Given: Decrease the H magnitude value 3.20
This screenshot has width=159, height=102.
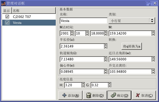Looking at the screenshot, I should pyautogui.click(x=83, y=86).
